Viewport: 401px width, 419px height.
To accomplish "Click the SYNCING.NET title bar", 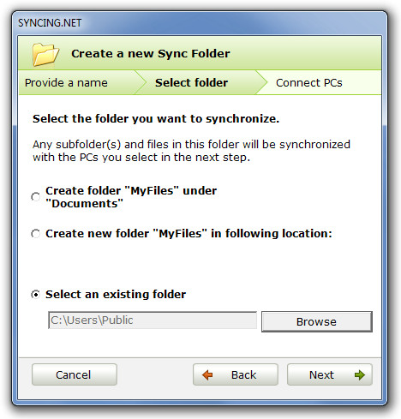I will [x=200, y=23].
